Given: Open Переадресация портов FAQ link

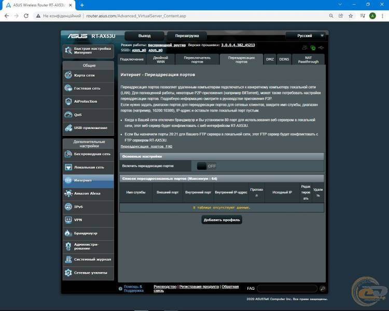Looking at the screenshot, I should coord(146,146).
